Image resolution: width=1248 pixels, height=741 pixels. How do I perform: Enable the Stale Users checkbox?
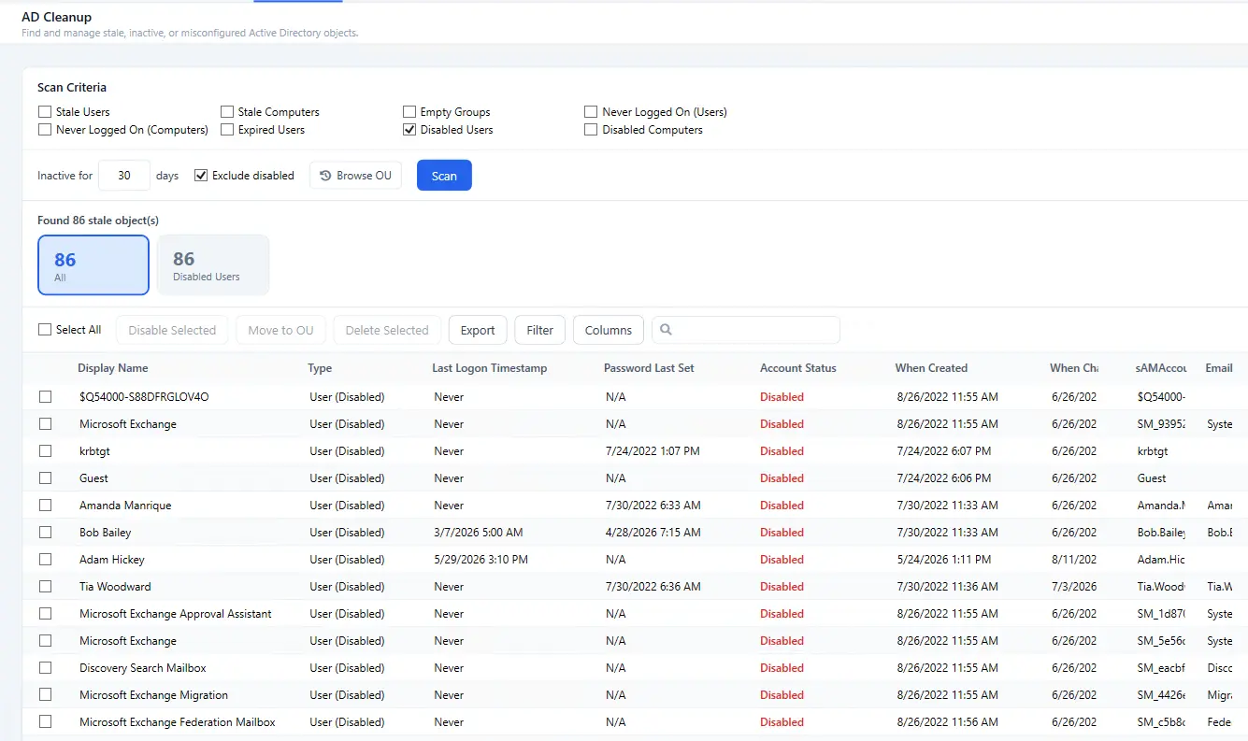pyautogui.click(x=45, y=112)
